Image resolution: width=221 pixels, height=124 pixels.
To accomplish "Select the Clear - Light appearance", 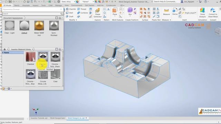I will coord(9,27).
